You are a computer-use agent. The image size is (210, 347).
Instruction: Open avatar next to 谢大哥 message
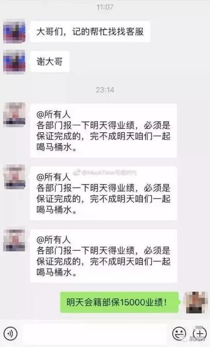click(x=14, y=62)
